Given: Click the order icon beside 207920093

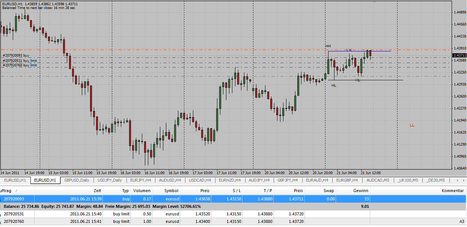Looking at the screenshot, I should click(x=1, y=199).
